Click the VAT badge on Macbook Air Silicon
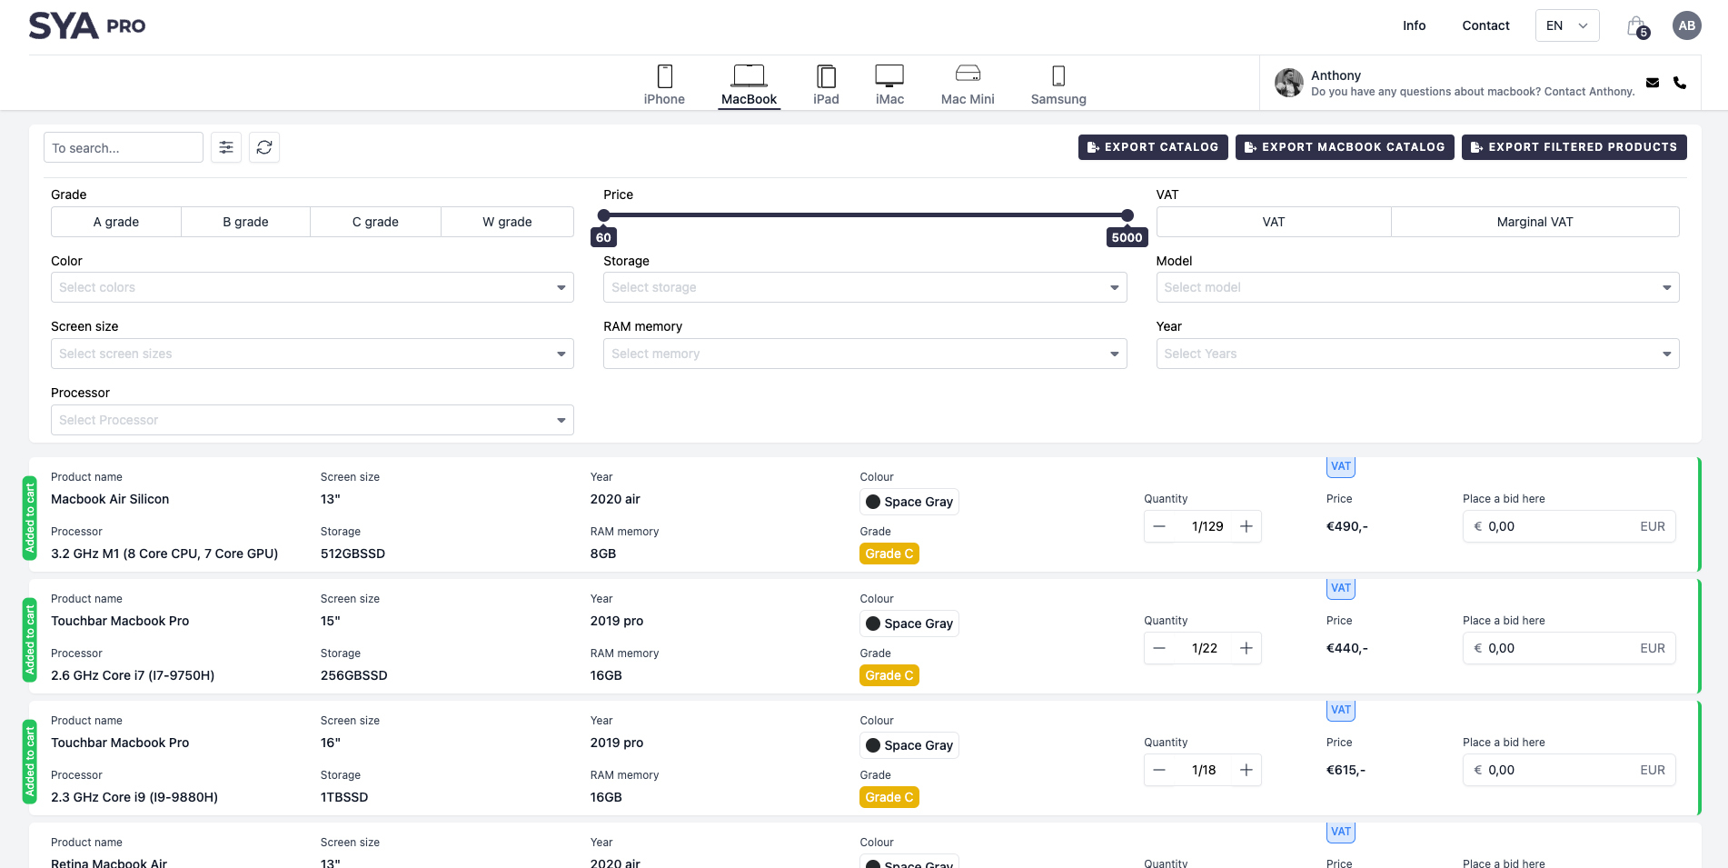 (x=1341, y=466)
